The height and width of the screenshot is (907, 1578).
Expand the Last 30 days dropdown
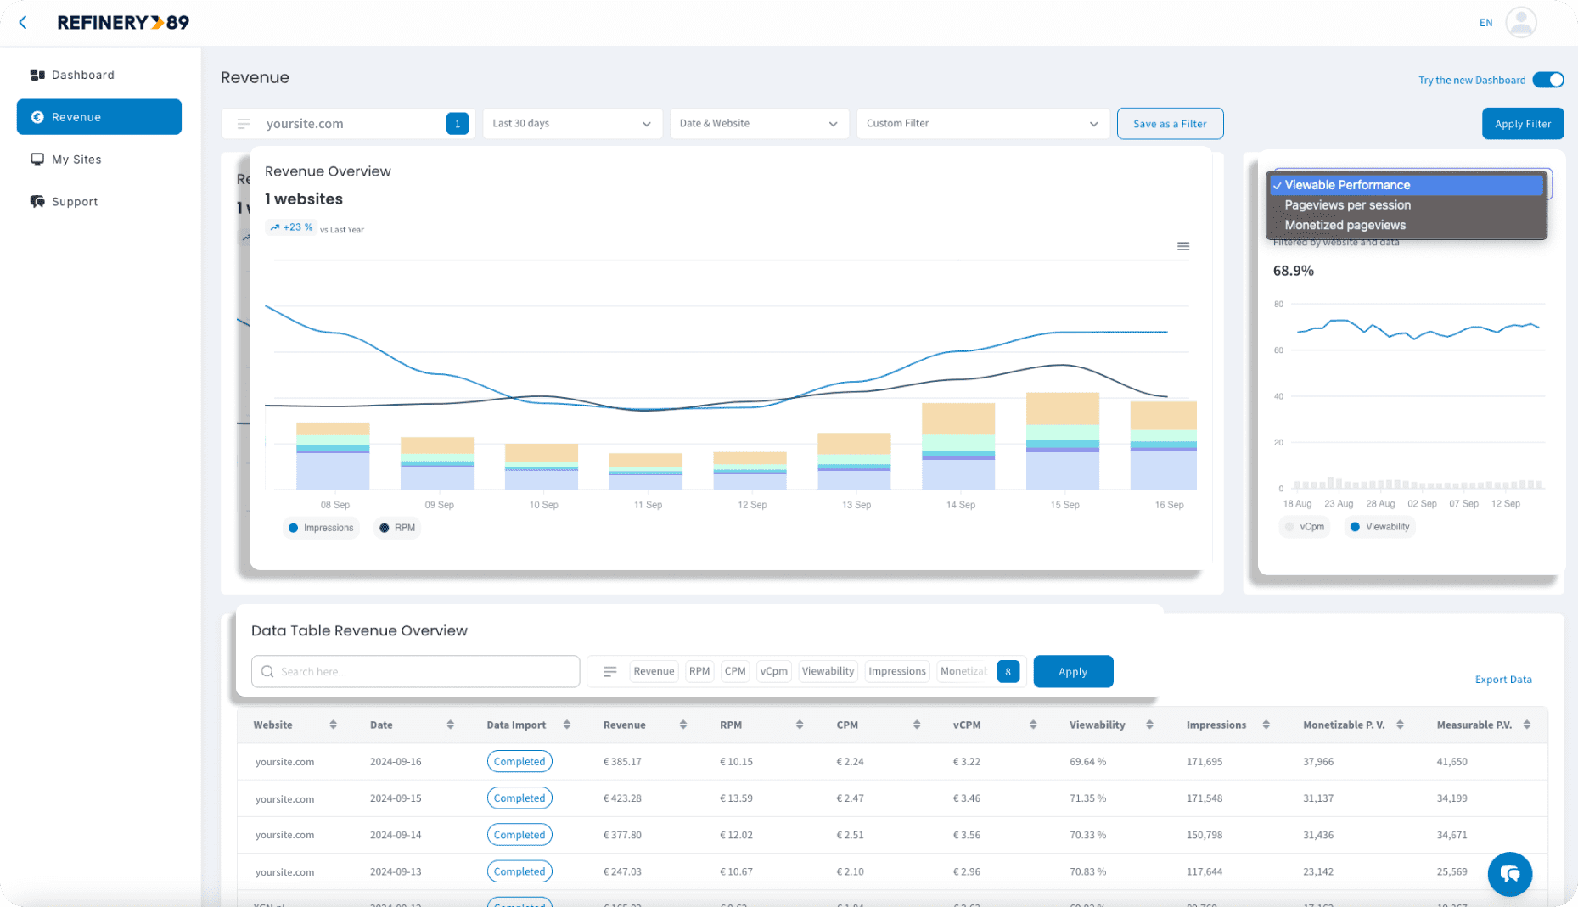pos(572,124)
